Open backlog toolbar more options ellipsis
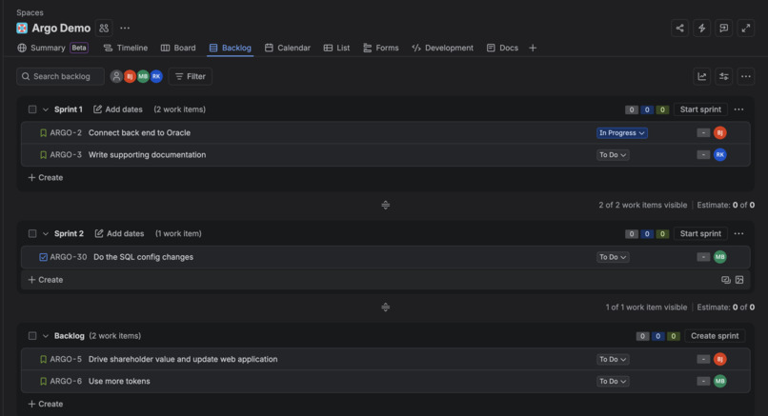Viewport: 768px width, 416px height. click(746, 76)
